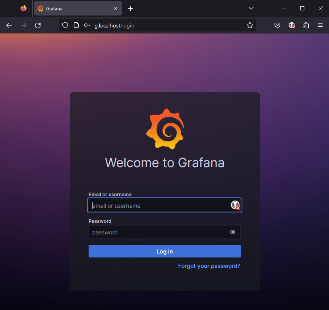Image resolution: width=329 pixels, height=310 pixels.
Task: Click the Email or username field
Action: coord(165,206)
